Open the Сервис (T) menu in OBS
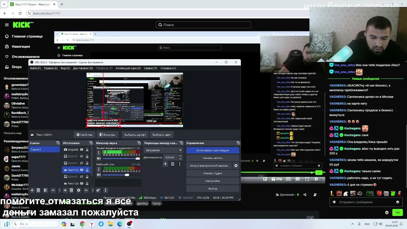 coord(150,68)
